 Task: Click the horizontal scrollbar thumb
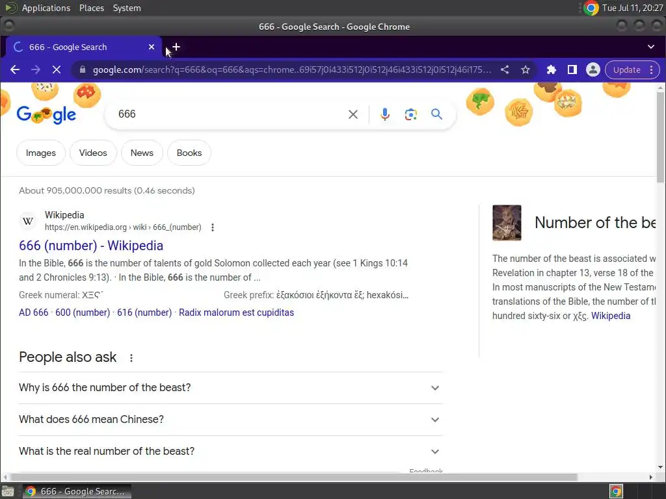pos(293,477)
